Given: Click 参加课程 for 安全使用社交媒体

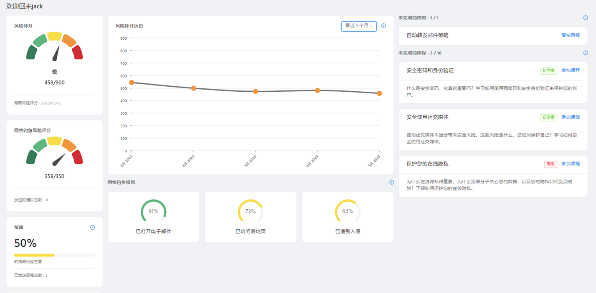Looking at the screenshot, I should point(570,117).
